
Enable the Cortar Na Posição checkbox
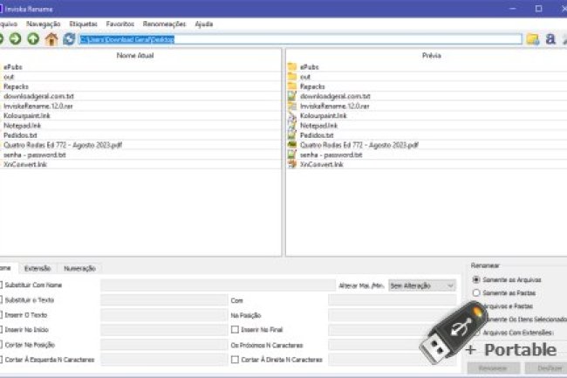(x=1, y=345)
